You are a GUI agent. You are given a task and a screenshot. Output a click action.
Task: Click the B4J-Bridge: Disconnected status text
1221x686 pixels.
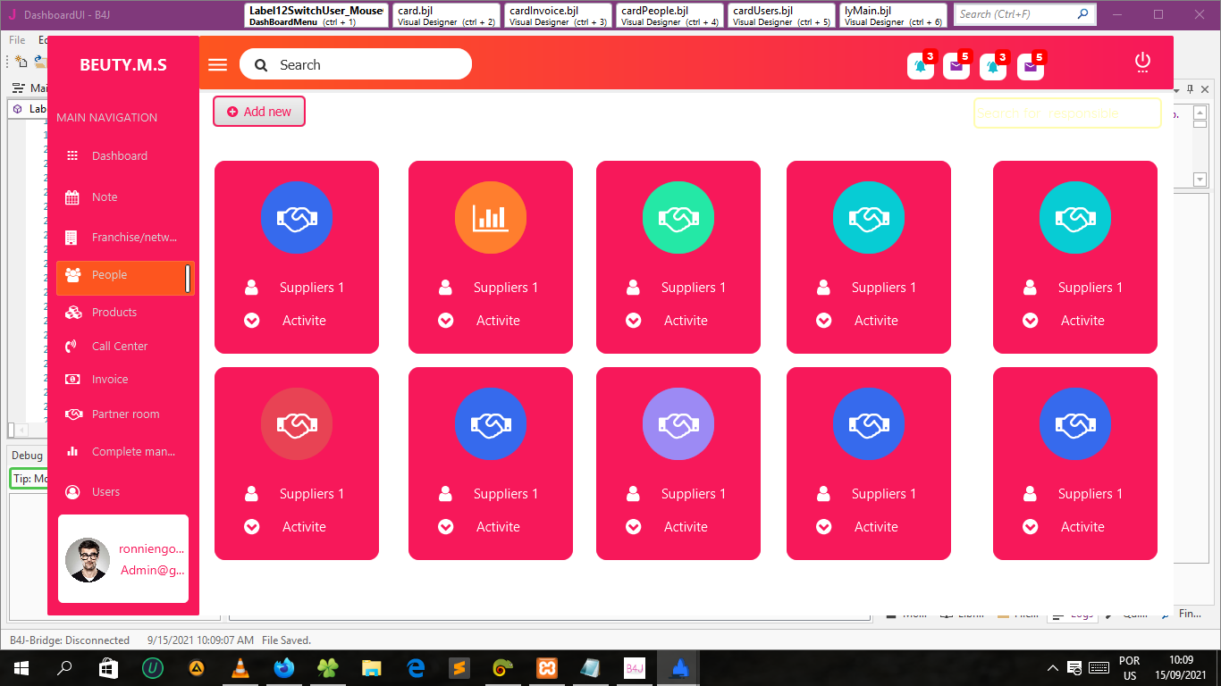(x=70, y=640)
